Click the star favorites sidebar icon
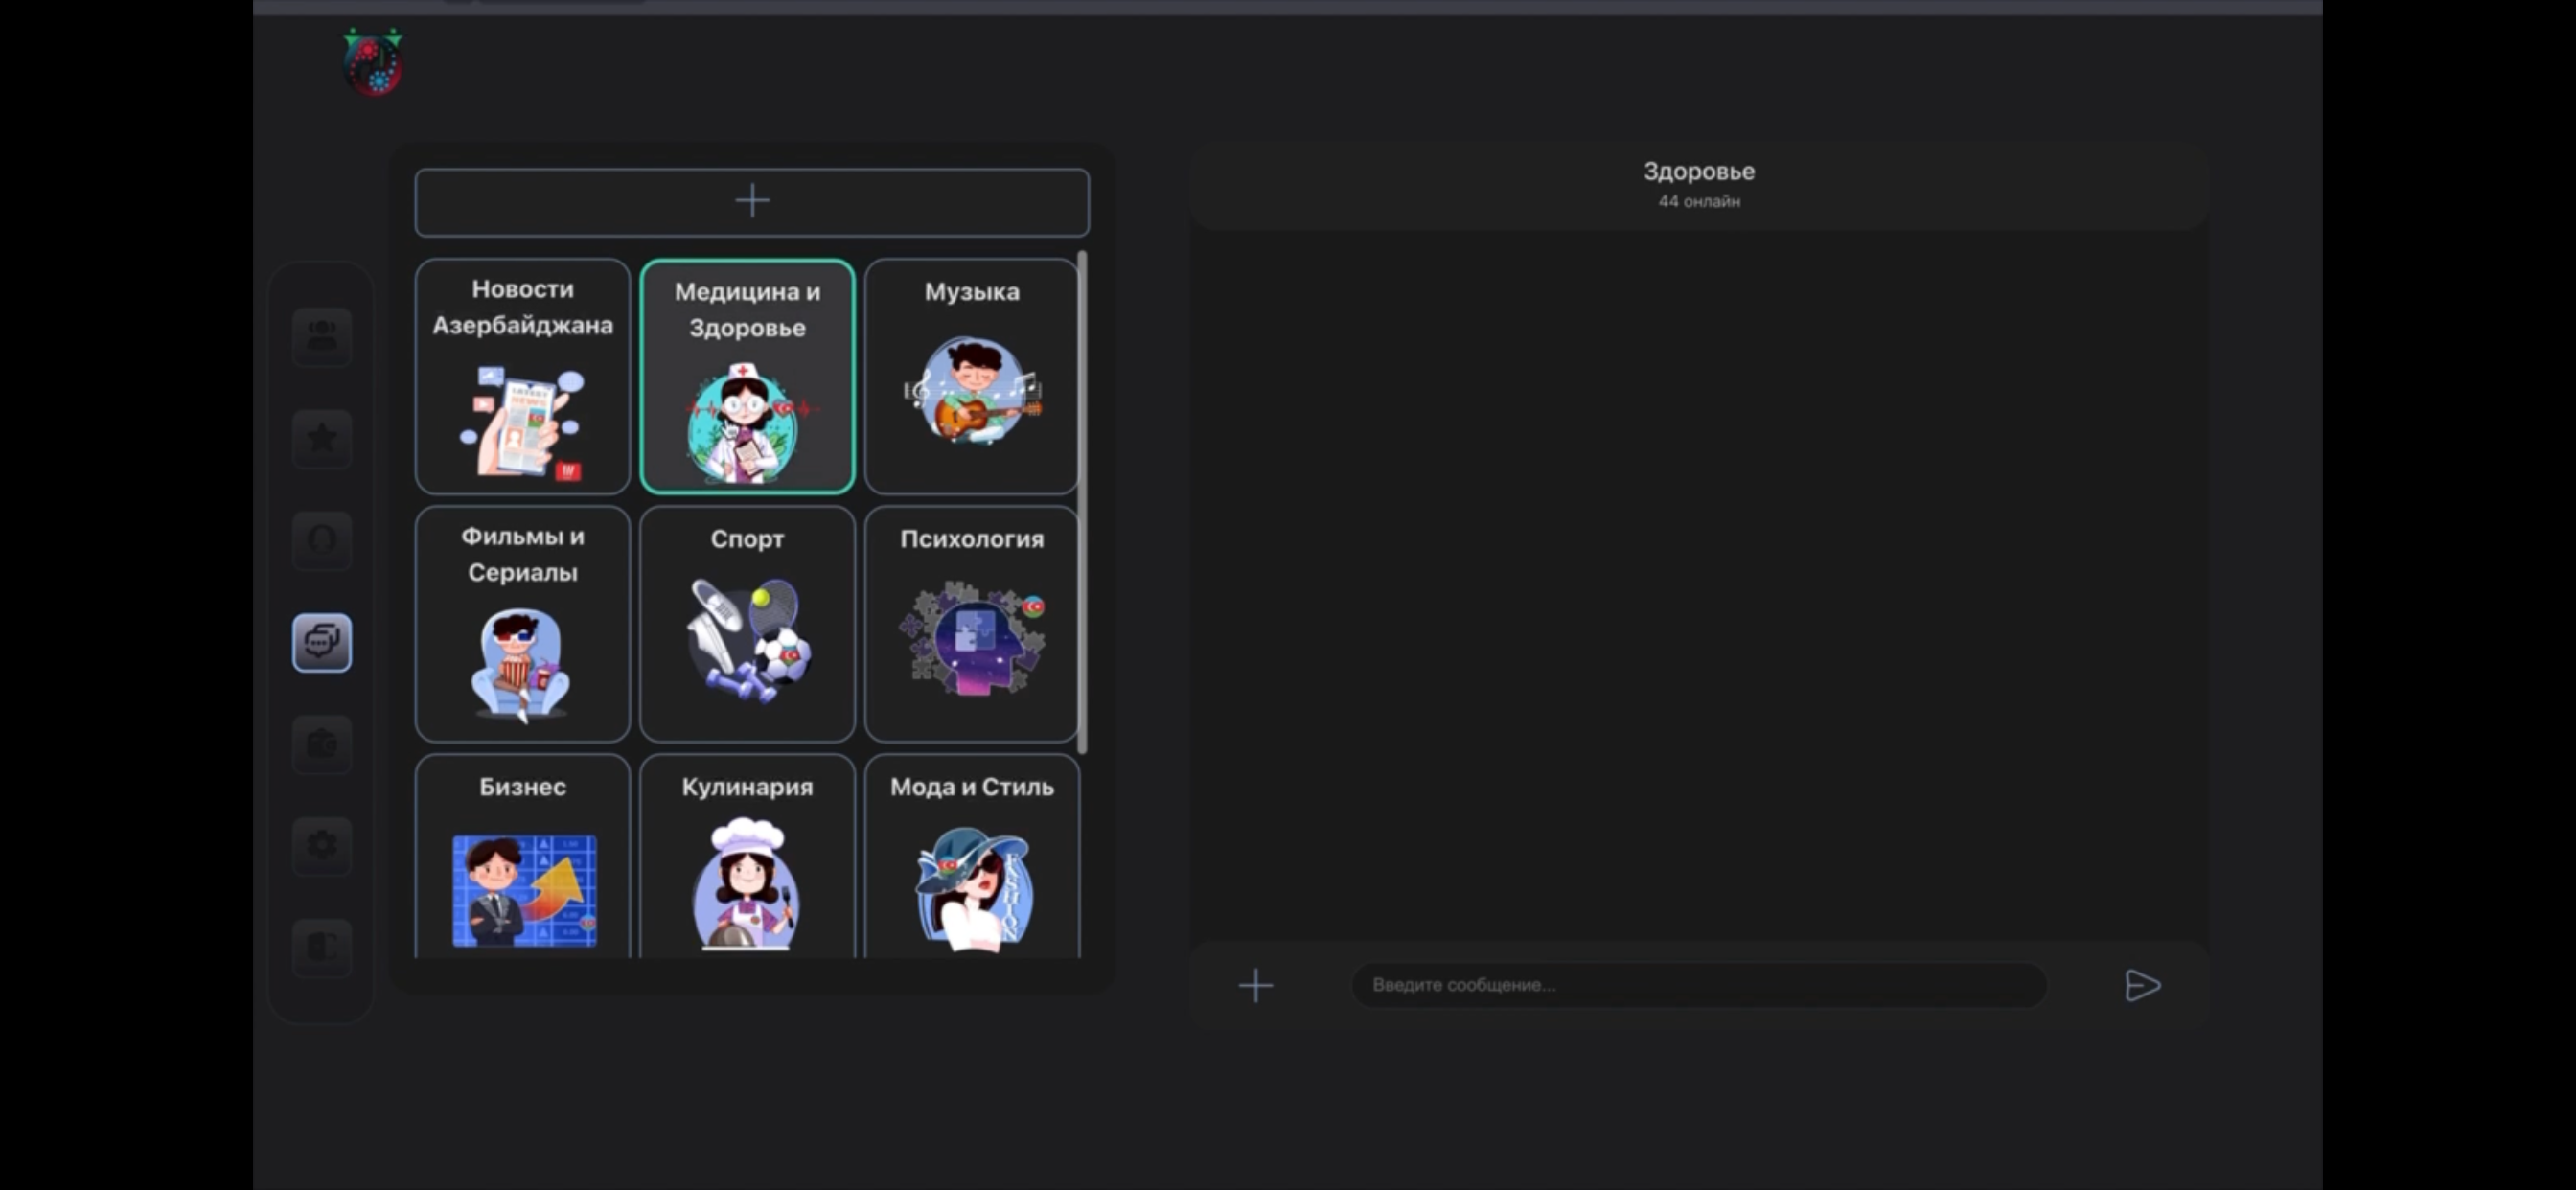The image size is (2576, 1190). [x=321, y=438]
